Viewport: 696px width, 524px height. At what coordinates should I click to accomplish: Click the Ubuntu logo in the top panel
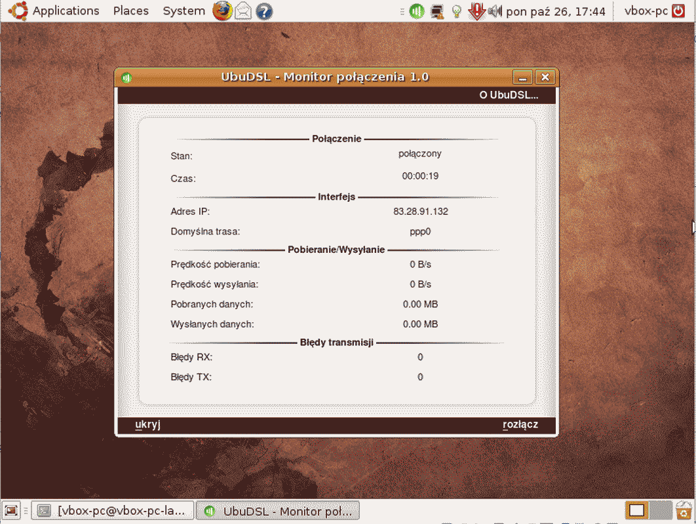(x=18, y=10)
